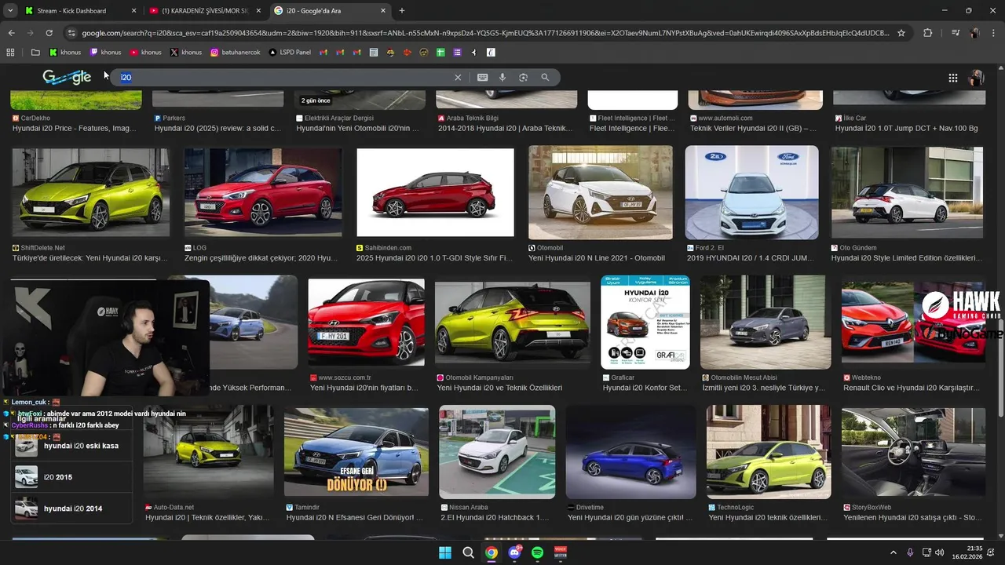Open Oto Gündem Style Limited Edition image
Image resolution: width=1005 pixels, height=565 pixels.
tap(907, 192)
